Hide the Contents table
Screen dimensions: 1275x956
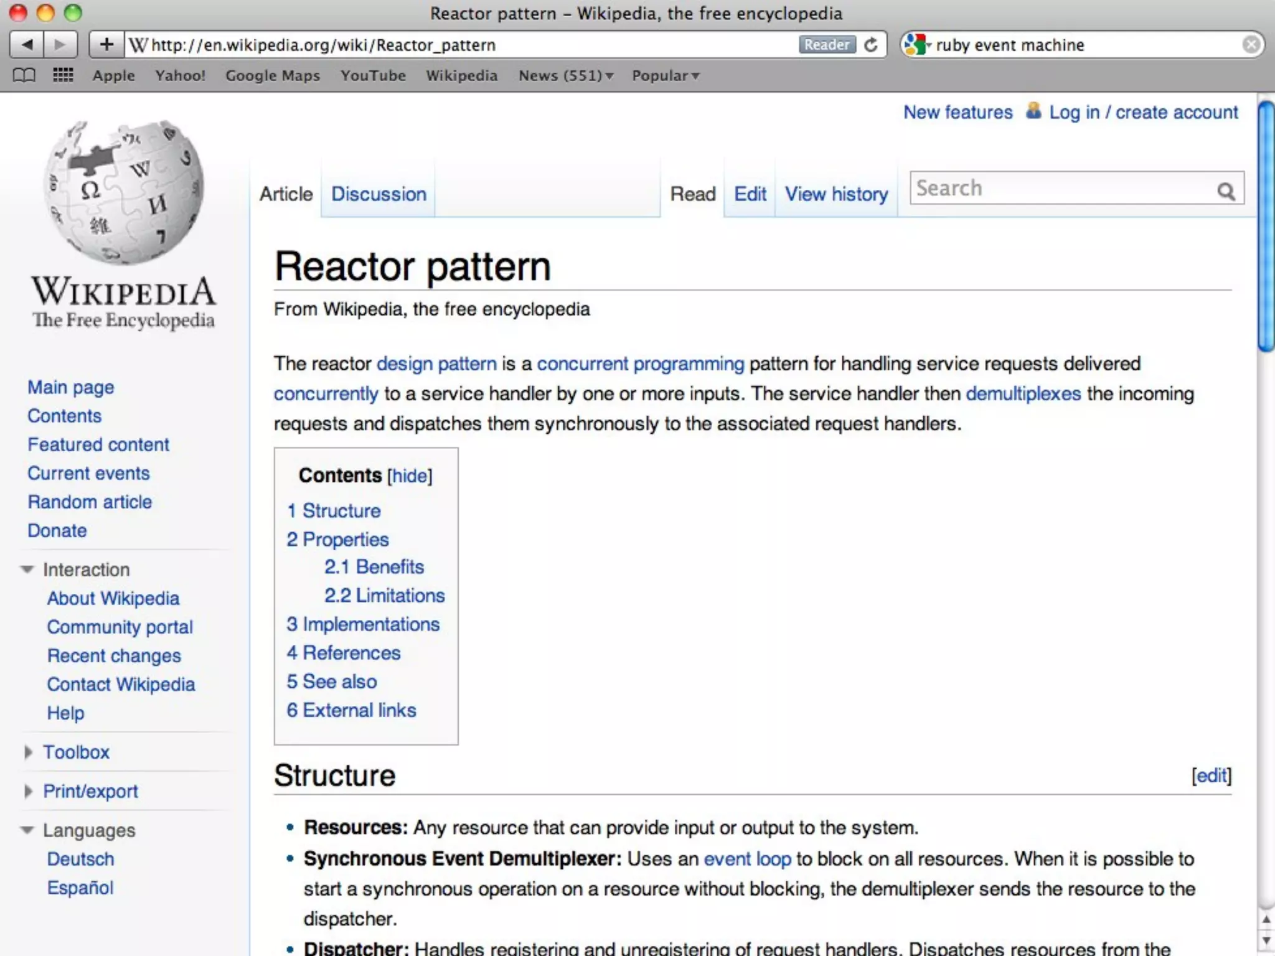point(409,476)
